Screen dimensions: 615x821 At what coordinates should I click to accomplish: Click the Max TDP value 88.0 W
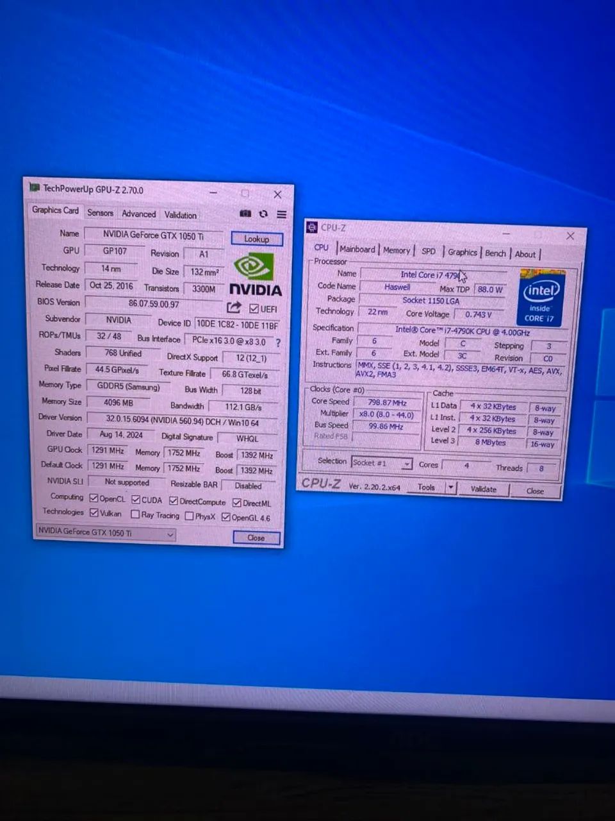[490, 289]
